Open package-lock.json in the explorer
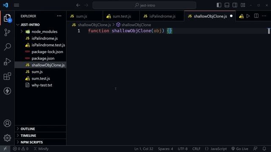271x152 pixels. click(x=41, y=52)
